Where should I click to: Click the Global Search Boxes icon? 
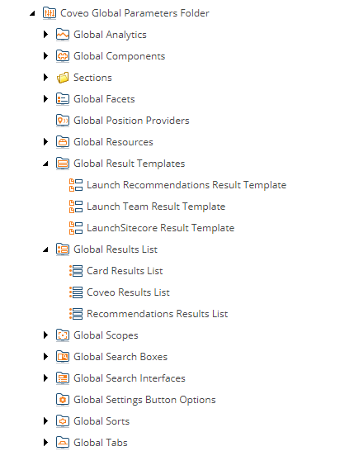[63, 357]
